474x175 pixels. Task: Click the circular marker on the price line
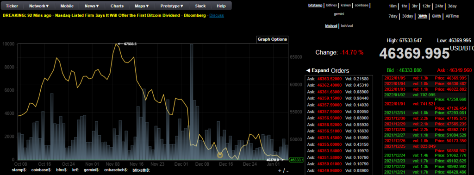tap(220, 155)
